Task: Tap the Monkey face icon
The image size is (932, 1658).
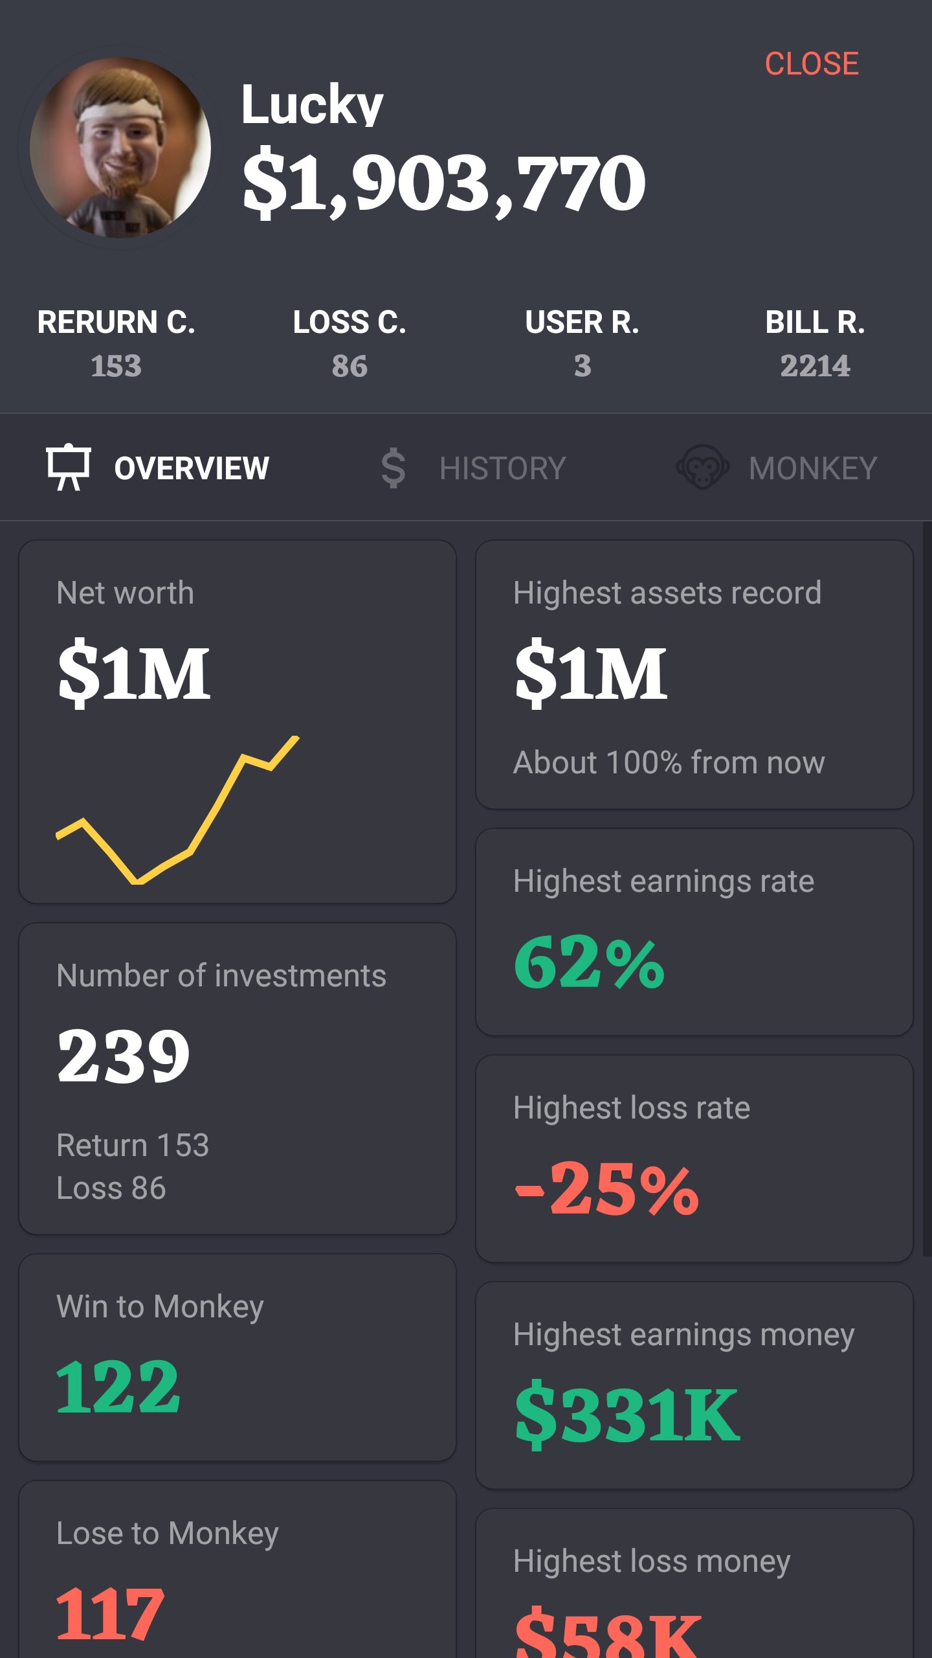Action: click(702, 467)
